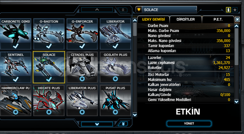The width and height of the screenshot is (244, 134).
Task: Choose the Liberator ship tile
Action: tap(115, 34)
